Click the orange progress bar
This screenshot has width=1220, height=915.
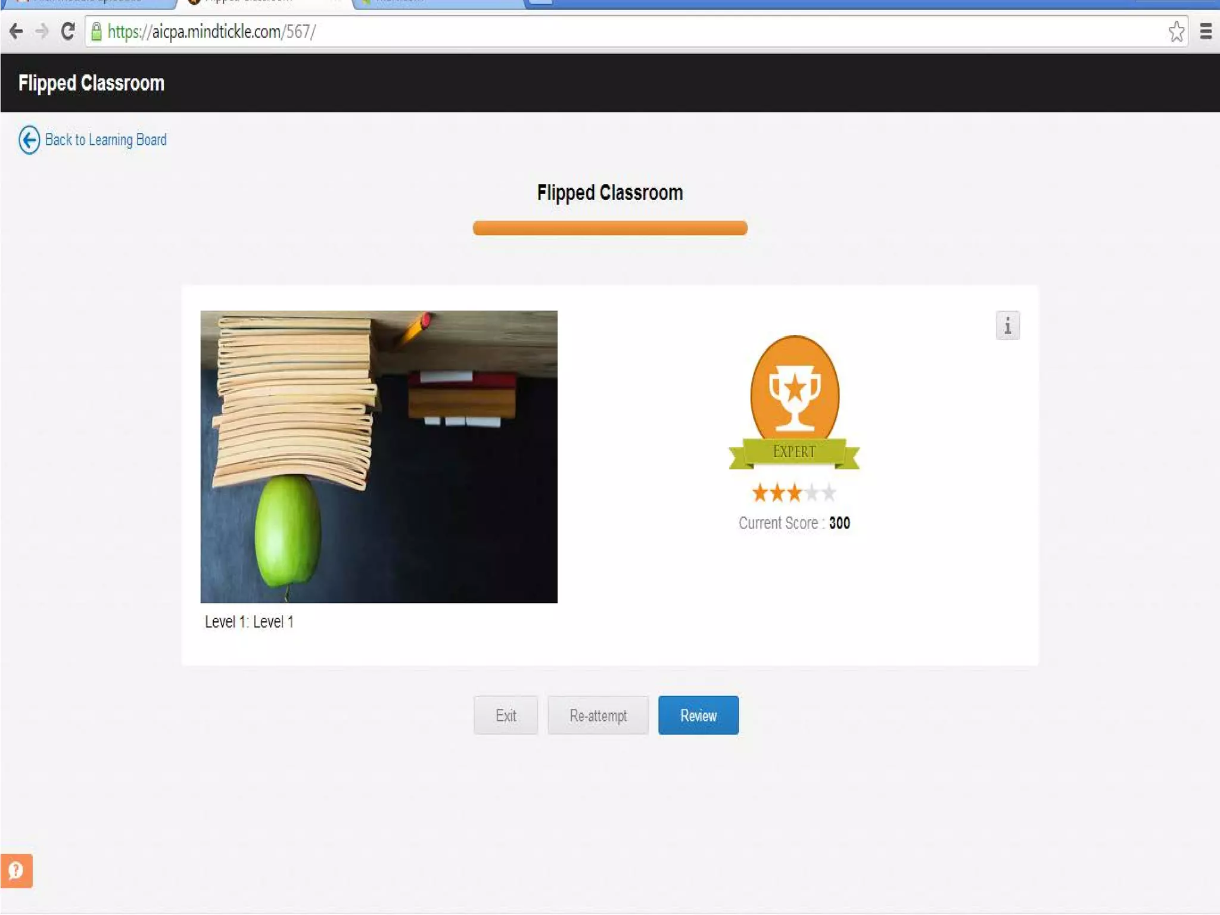pyautogui.click(x=609, y=228)
